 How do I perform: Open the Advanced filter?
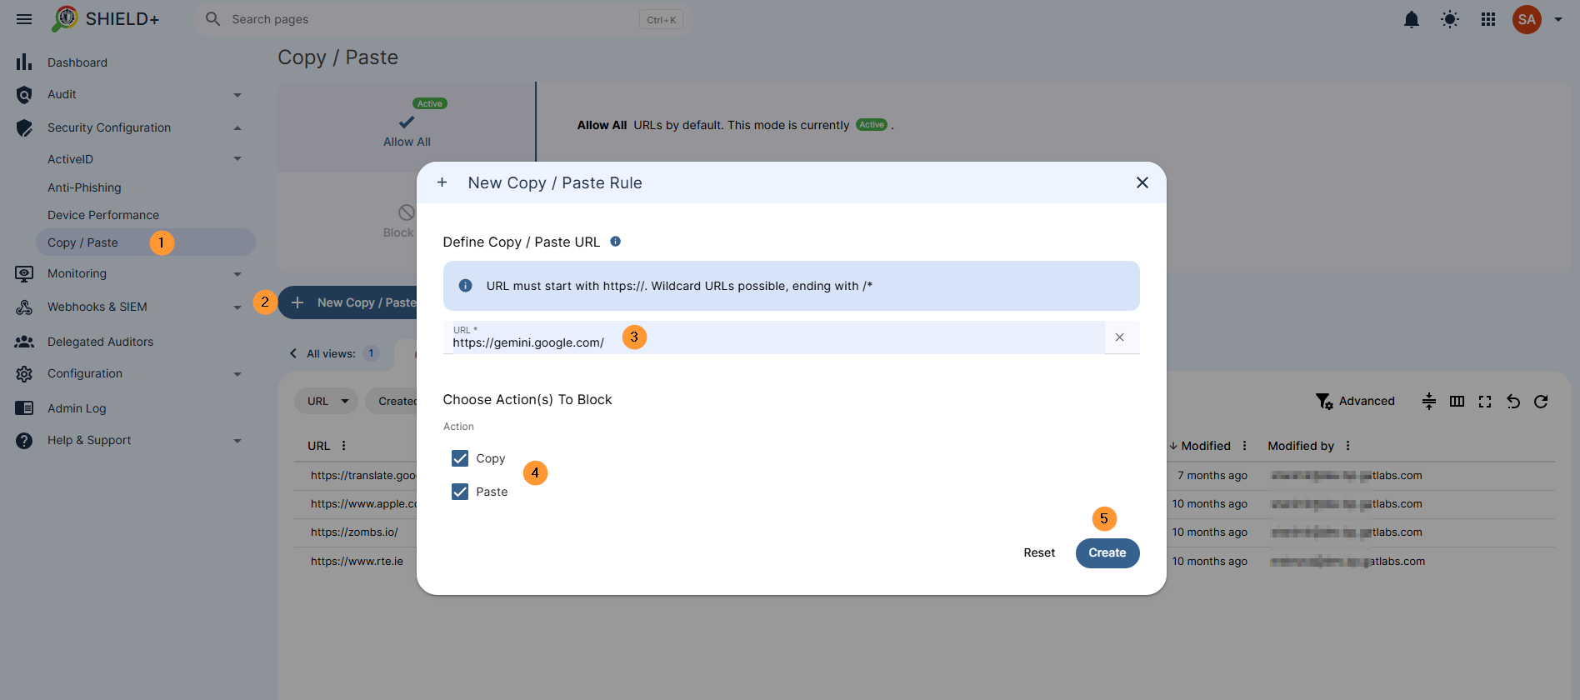pos(1355,402)
